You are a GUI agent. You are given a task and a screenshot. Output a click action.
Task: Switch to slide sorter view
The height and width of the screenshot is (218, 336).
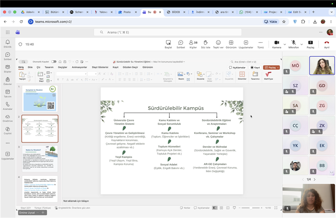click(x=221, y=208)
